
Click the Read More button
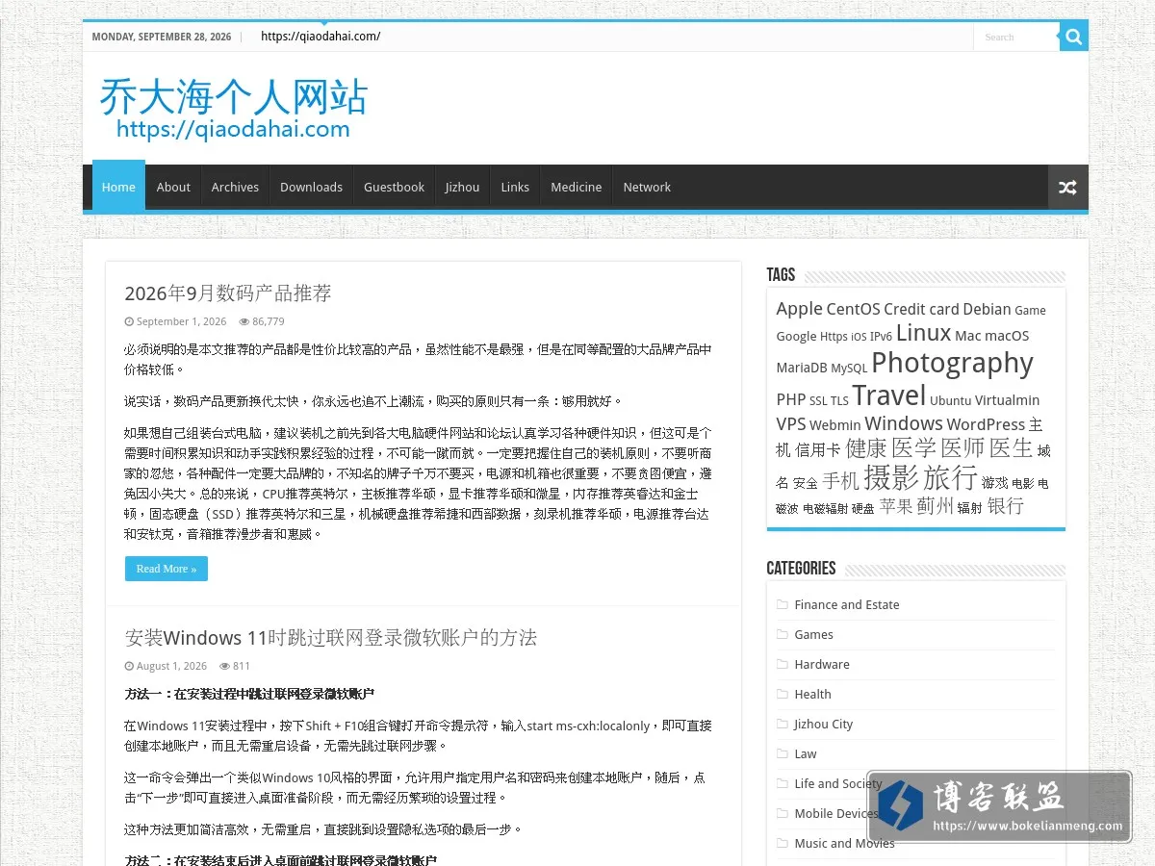(166, 569)
